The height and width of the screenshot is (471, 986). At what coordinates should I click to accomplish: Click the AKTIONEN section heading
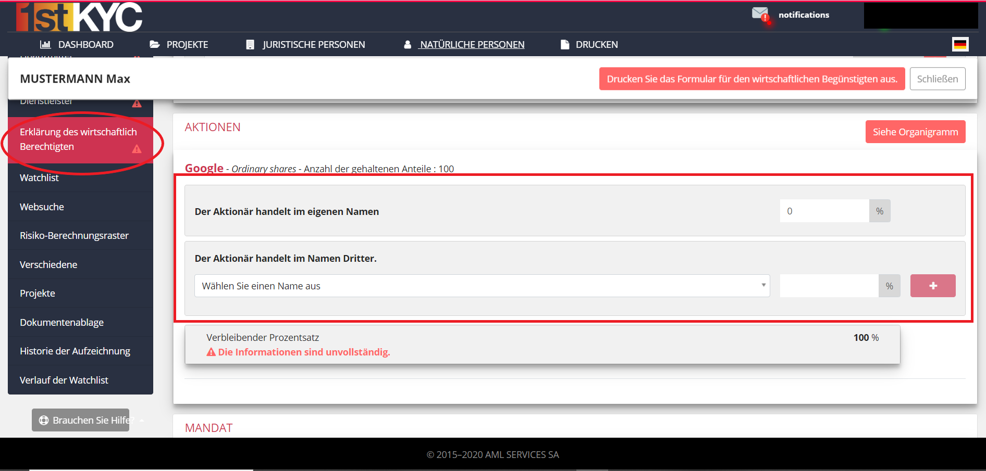coord(213,127)
